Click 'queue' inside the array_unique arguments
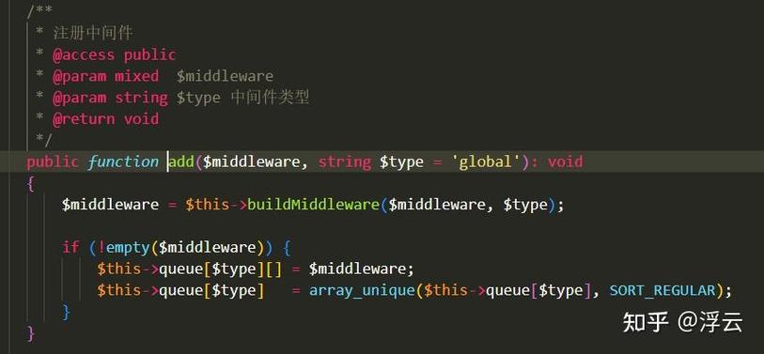This screenshot has width=764, height=354. (508, 291)
